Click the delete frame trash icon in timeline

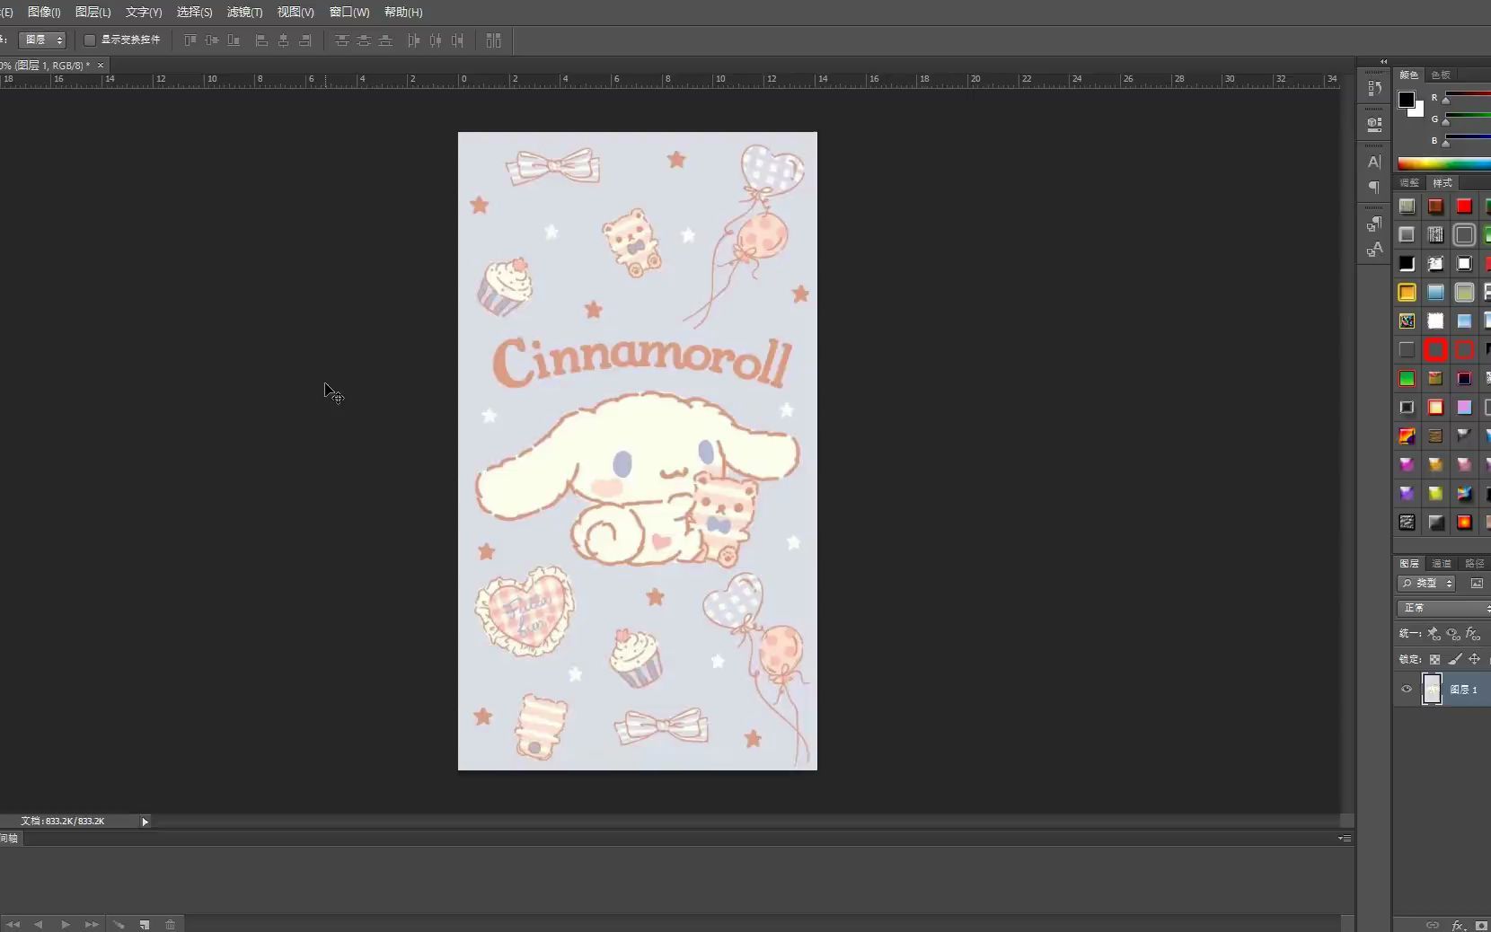[171, 924]
